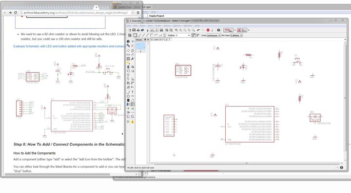Click the Print icon in EAGLE toolbar
Image resolution: width=351 pixels, height=193 pixels.
(138, 30)
